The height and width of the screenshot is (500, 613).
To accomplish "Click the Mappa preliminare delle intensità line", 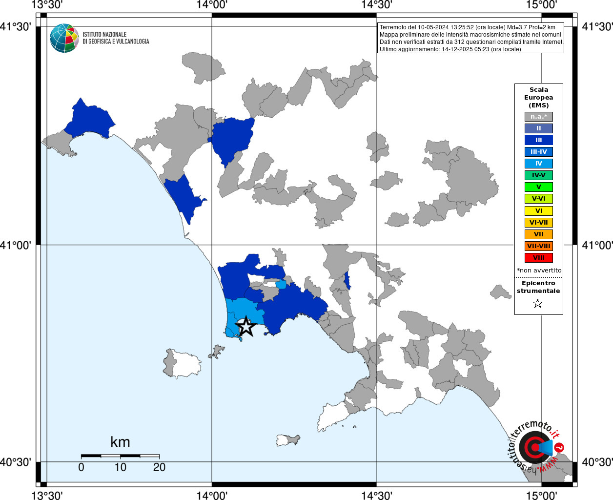I will tap(470, 35).
